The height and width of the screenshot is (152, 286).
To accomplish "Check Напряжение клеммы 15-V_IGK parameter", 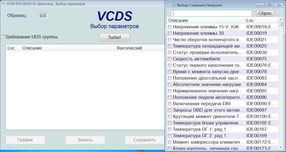I will [x=170, y=27].
